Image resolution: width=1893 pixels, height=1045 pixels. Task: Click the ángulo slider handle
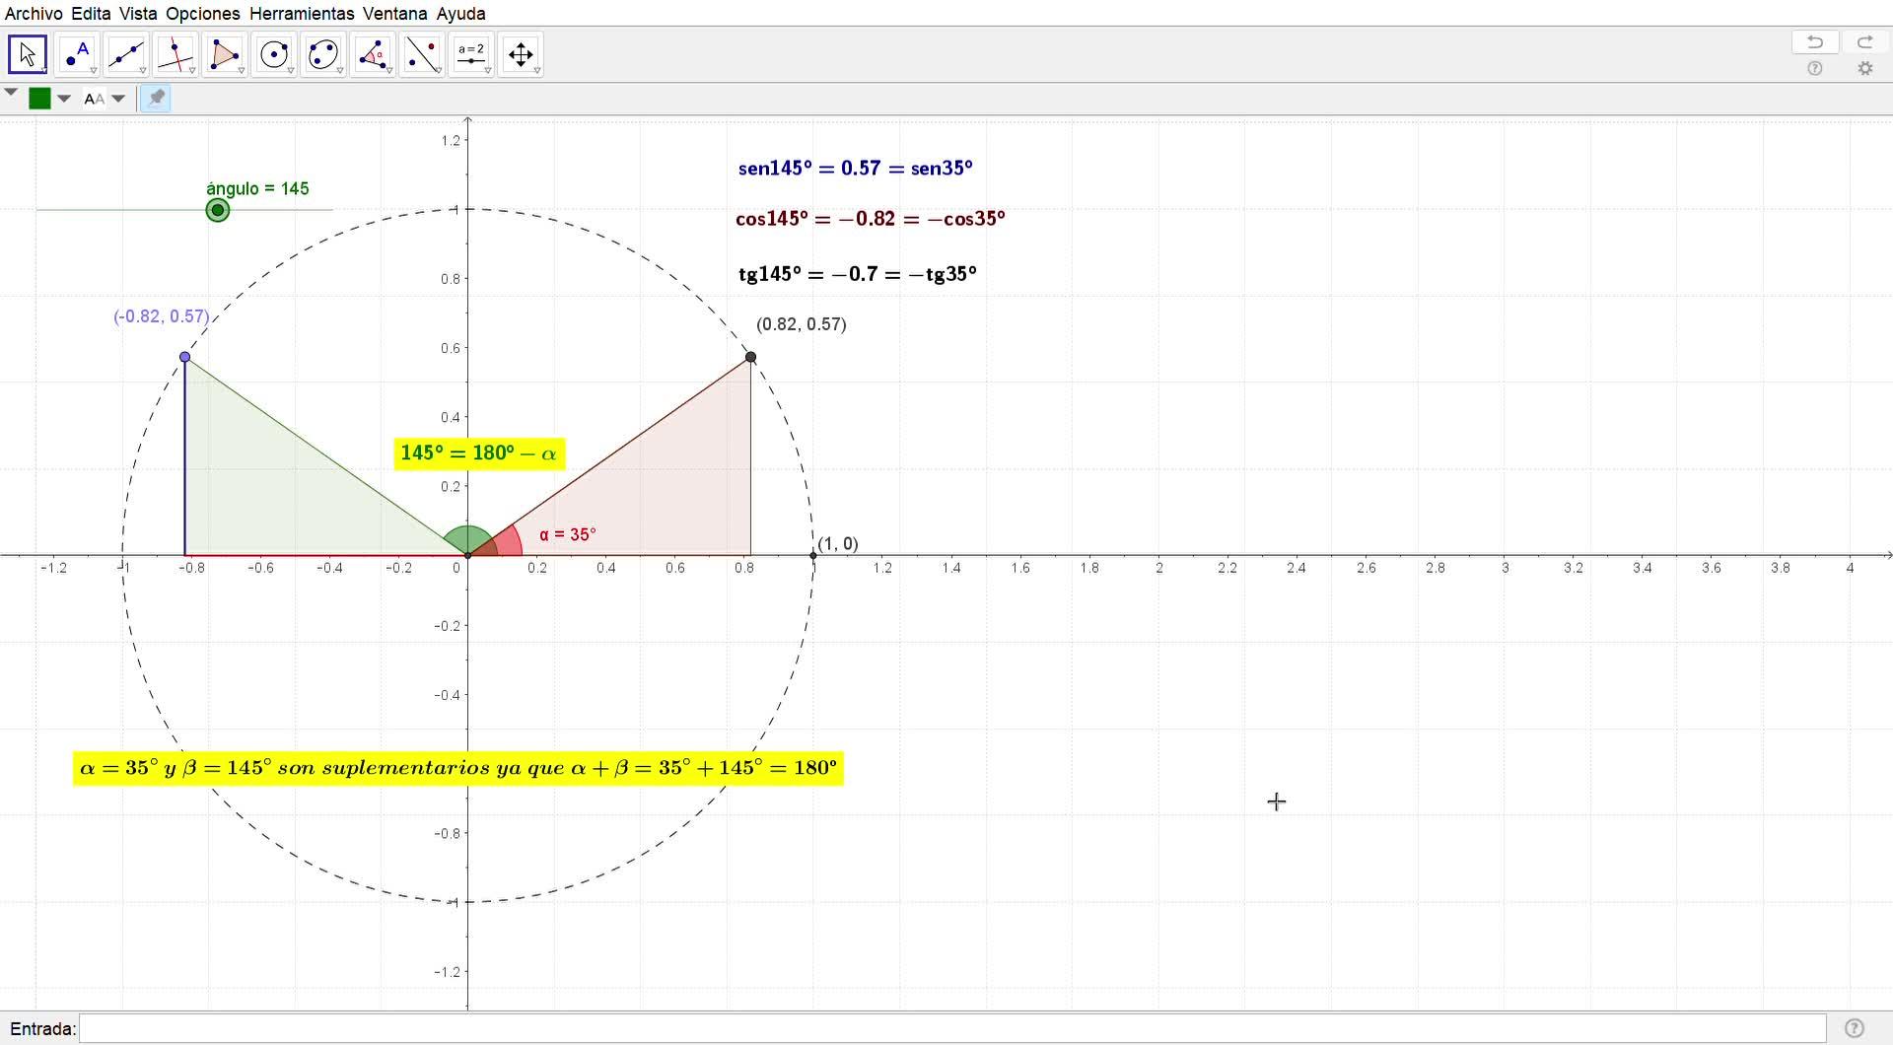click(x=218, y=210)
